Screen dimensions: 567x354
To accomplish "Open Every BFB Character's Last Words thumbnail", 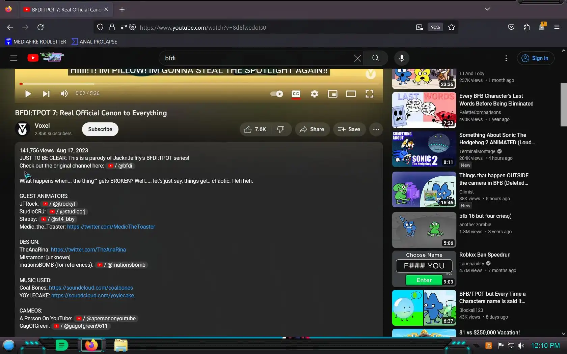I will tap(424, 110).
